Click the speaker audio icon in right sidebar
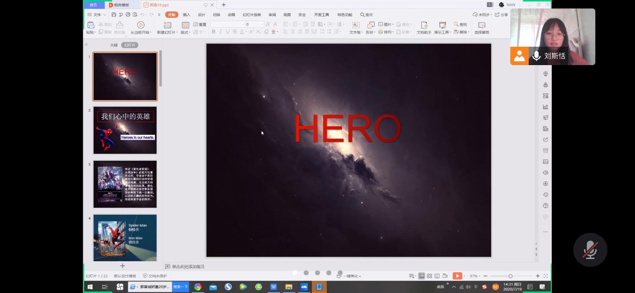Image resolution: width=635 pixels, height=293 pixels. pos(546,173)
